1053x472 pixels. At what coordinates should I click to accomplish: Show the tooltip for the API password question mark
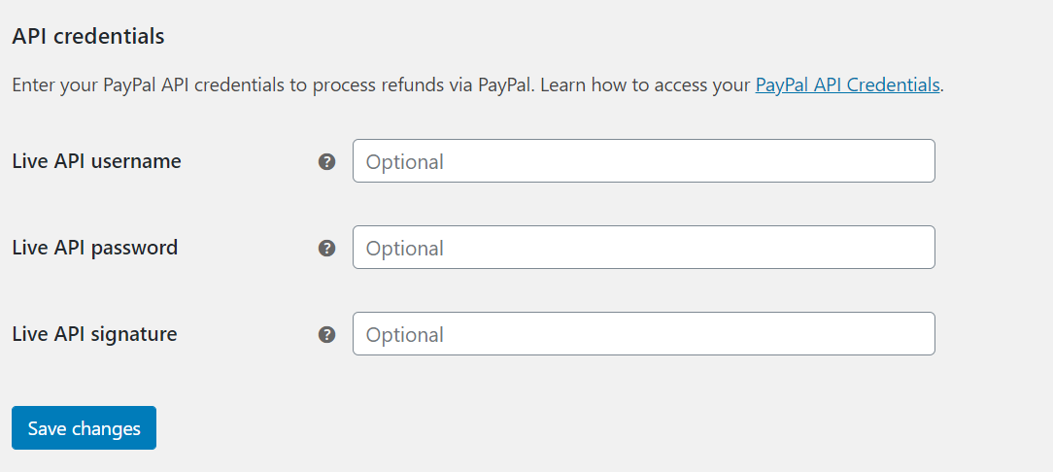(327, 249)
